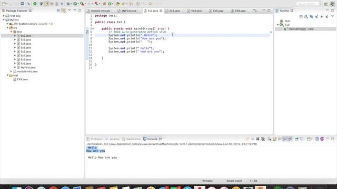Click Remove All Terminated Launches double-X icon

(263, 139)
